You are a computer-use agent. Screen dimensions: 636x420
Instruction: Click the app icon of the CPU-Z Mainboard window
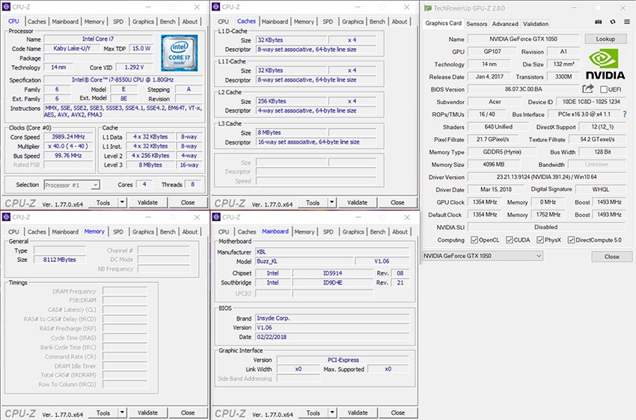pyautogui.click(x=216, y=217)
